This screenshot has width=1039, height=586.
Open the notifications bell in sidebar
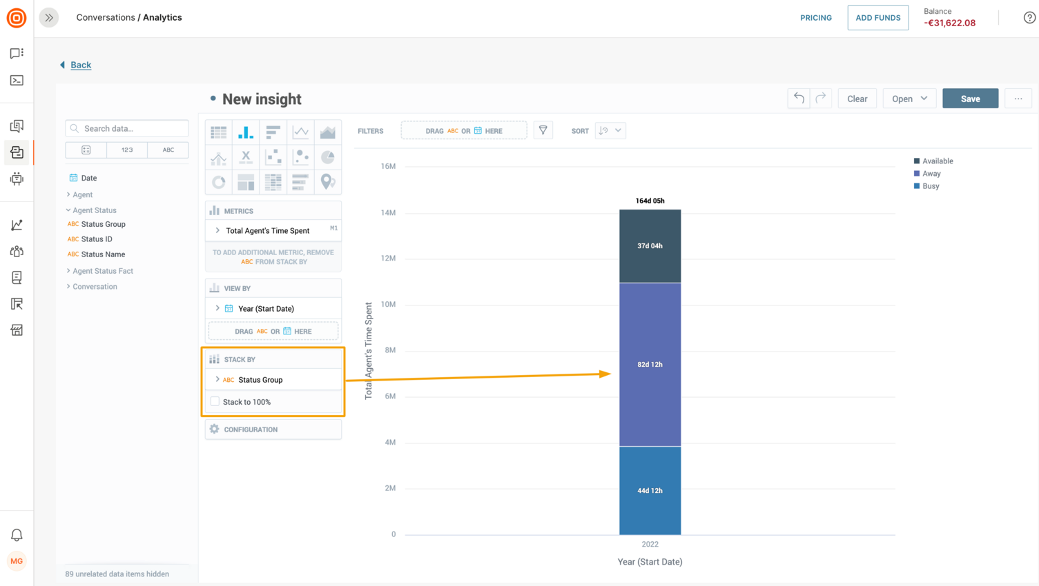coord(17,535)
